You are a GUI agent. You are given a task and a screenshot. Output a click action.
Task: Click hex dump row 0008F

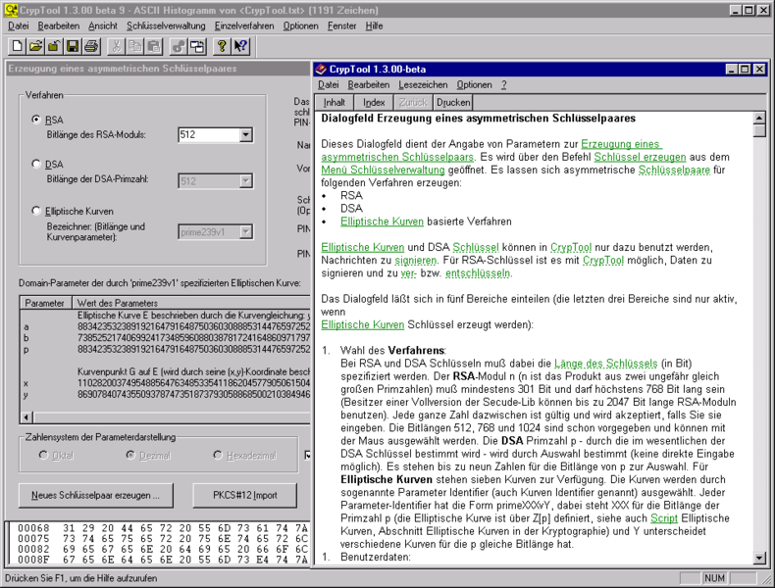162,560
